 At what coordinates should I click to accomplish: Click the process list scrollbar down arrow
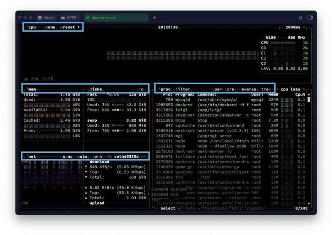tap(308, 203)
